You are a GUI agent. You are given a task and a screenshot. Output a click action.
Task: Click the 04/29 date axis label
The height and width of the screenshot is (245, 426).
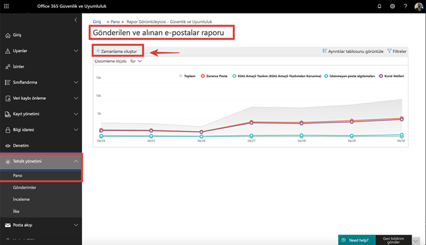(x=352, y=141)
